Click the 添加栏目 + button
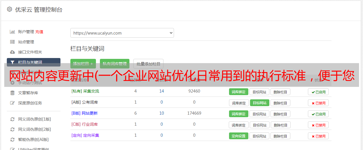This screenshot has width=363, height=150. 83,64
